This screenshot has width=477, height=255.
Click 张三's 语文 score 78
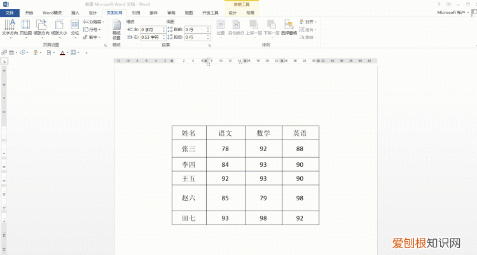pyautogui.click(x=225, y=148)
